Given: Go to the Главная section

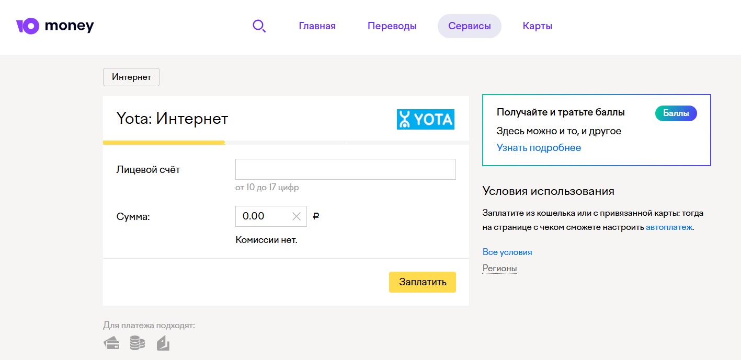Looking at the screenshot, I should (x=317, y=26).
